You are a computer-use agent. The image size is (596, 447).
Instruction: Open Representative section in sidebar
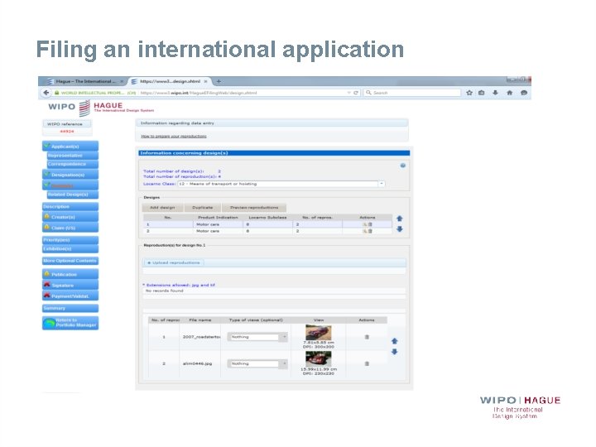pos(72,156)
